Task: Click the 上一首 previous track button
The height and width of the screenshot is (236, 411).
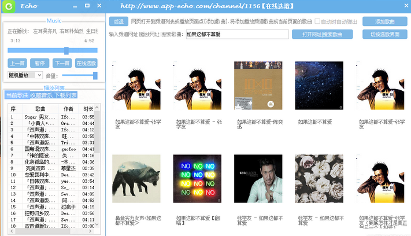Action: point(17,63)
